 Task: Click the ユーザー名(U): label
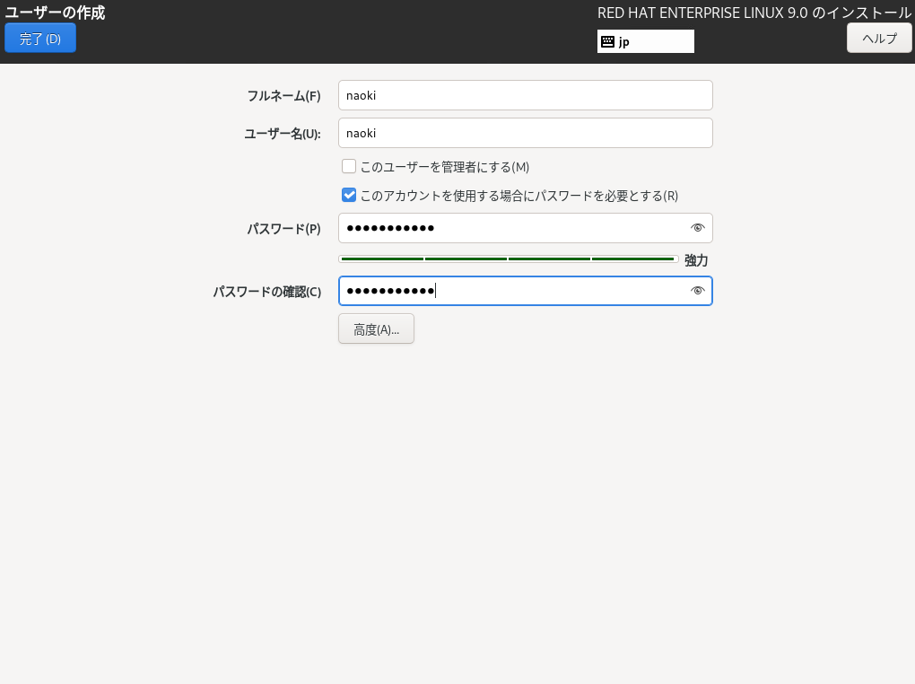pyautogui.click(x=283, y=134)
